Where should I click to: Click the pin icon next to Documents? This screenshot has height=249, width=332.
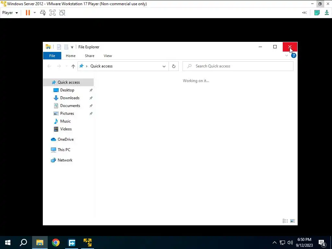(x=91, y=106)
